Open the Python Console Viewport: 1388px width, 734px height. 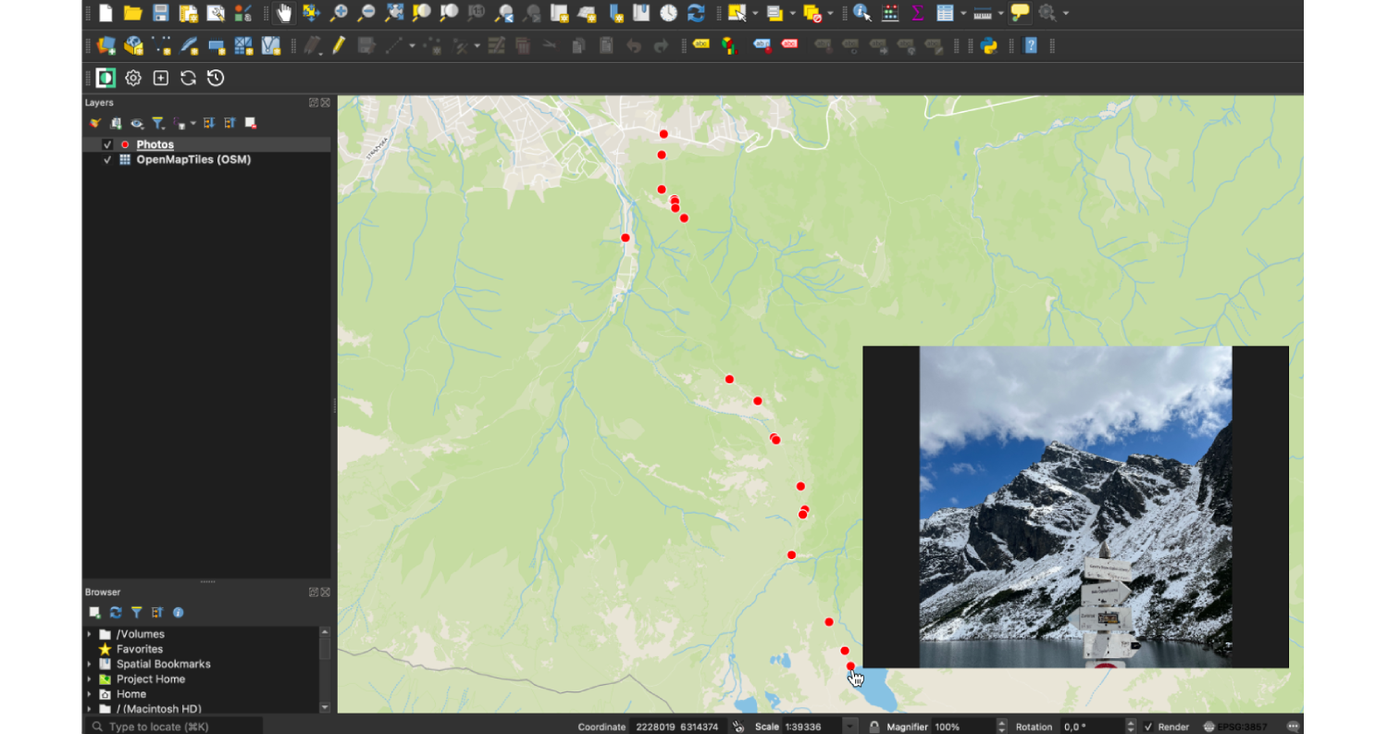pyautogui.click(x=988, y=44)
